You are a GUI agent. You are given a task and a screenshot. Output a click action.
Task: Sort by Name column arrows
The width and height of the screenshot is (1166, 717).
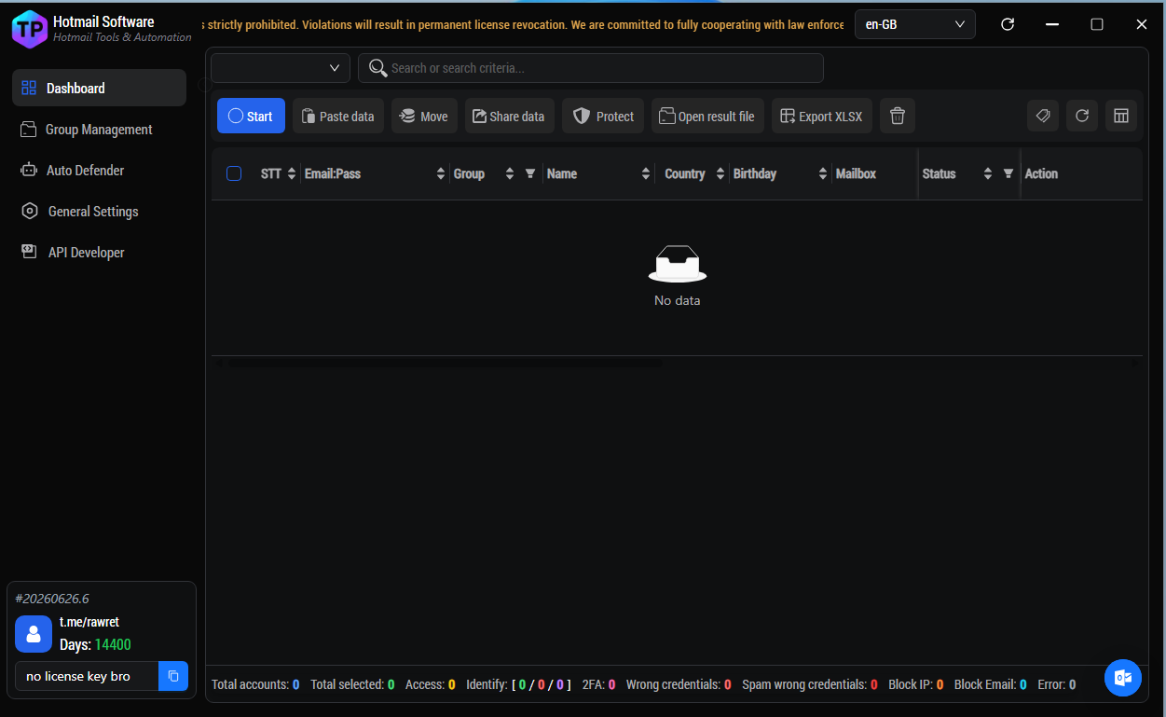click(x=646, y=174)
